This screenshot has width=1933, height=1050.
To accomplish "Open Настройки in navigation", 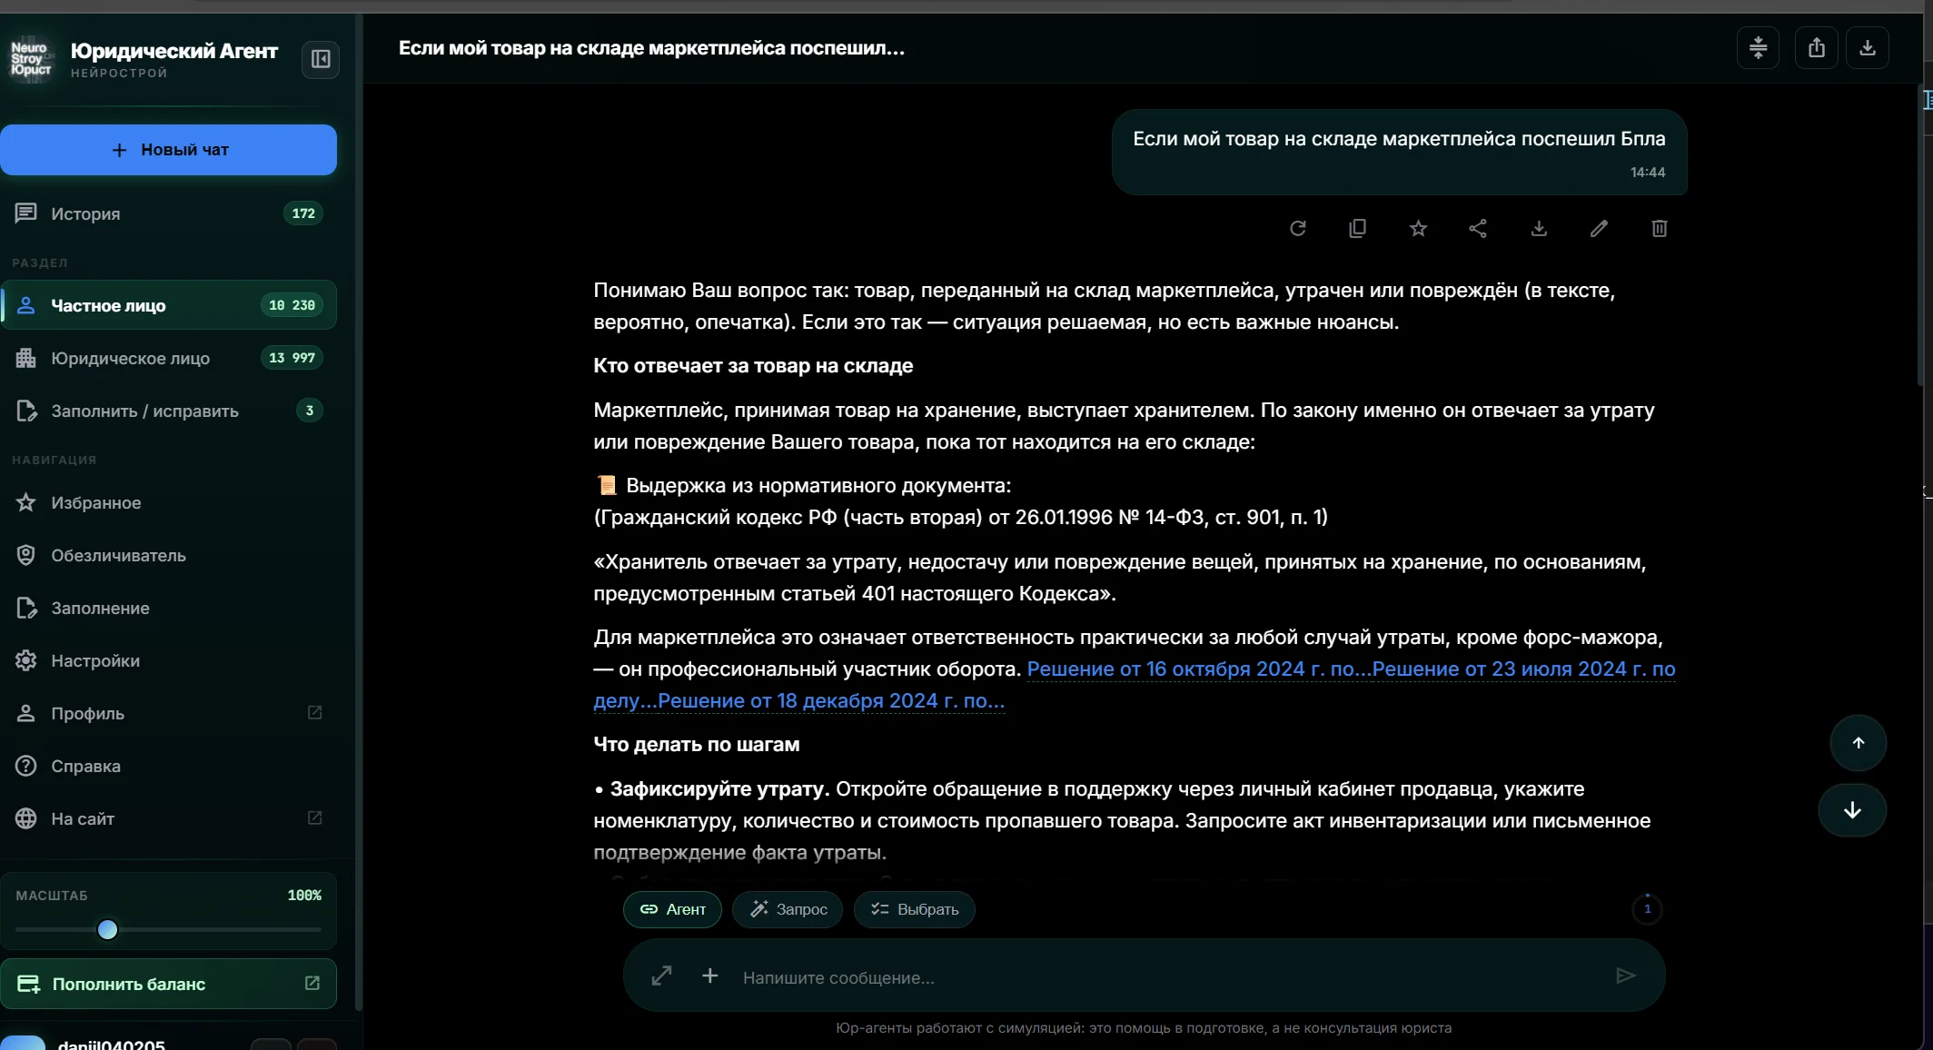I will click(x=169, y=660).
